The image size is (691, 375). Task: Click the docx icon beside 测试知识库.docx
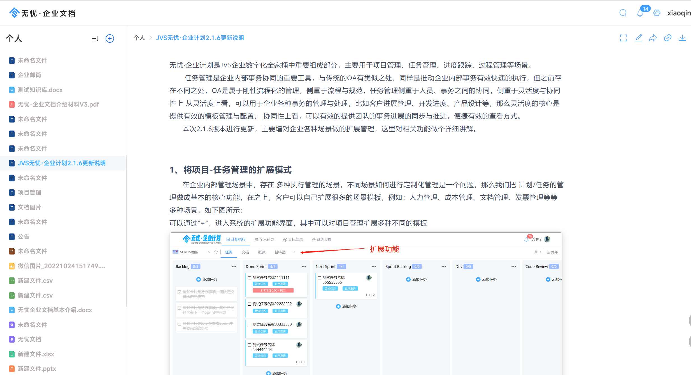coord(12,90)
